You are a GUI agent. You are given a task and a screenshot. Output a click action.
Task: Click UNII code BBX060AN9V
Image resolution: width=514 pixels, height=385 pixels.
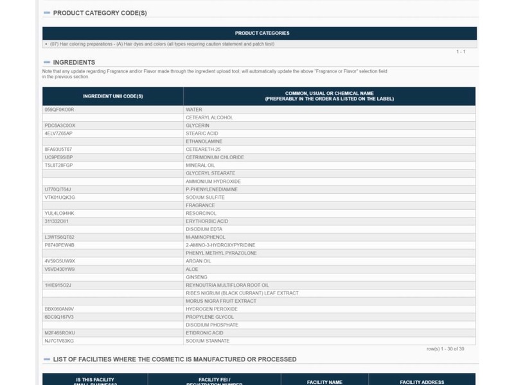coord(59,309)
